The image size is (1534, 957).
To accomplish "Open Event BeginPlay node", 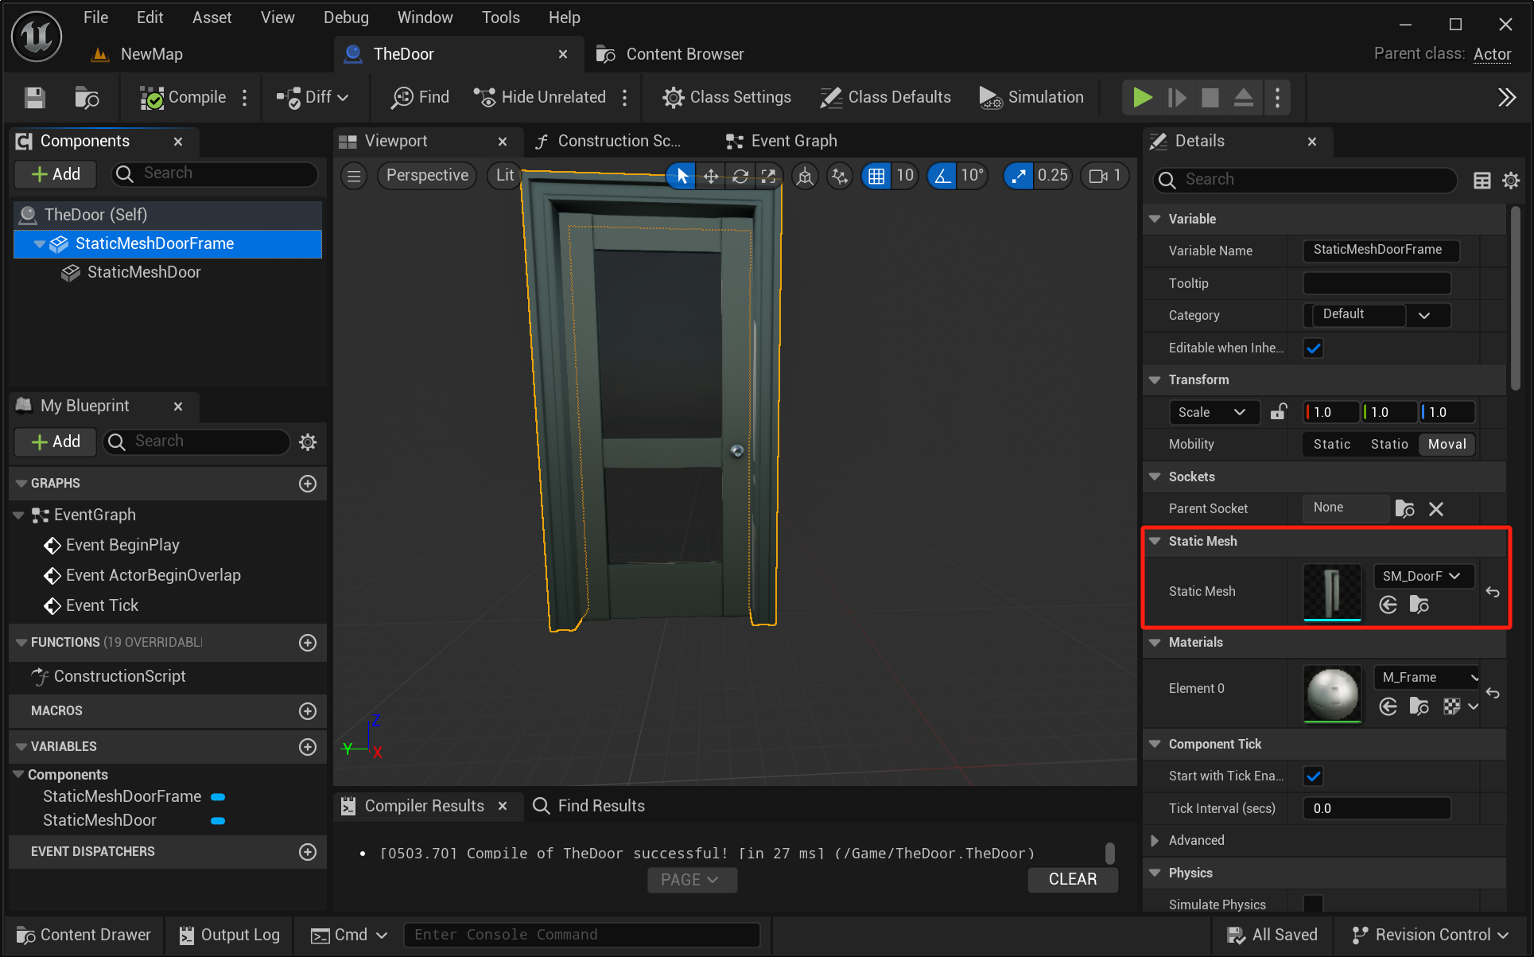I will point(122,545).
